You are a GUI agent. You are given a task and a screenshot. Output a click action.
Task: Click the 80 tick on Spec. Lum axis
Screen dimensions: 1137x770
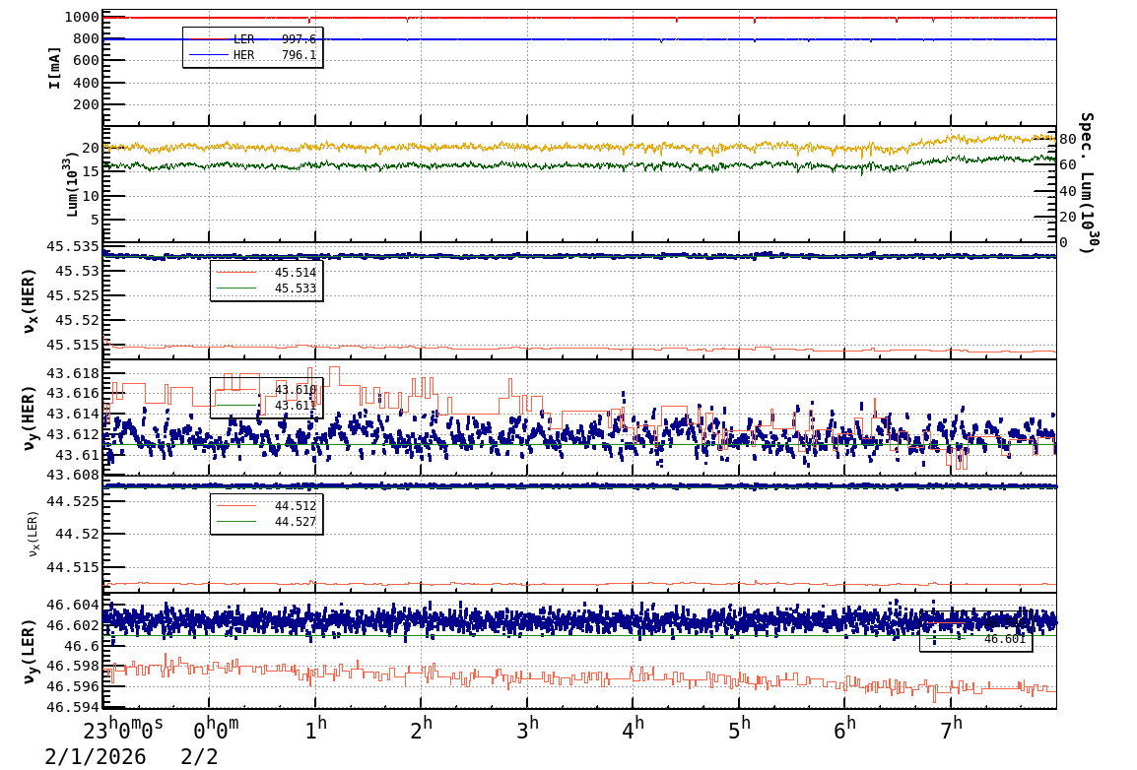(x=1067, y=139)
